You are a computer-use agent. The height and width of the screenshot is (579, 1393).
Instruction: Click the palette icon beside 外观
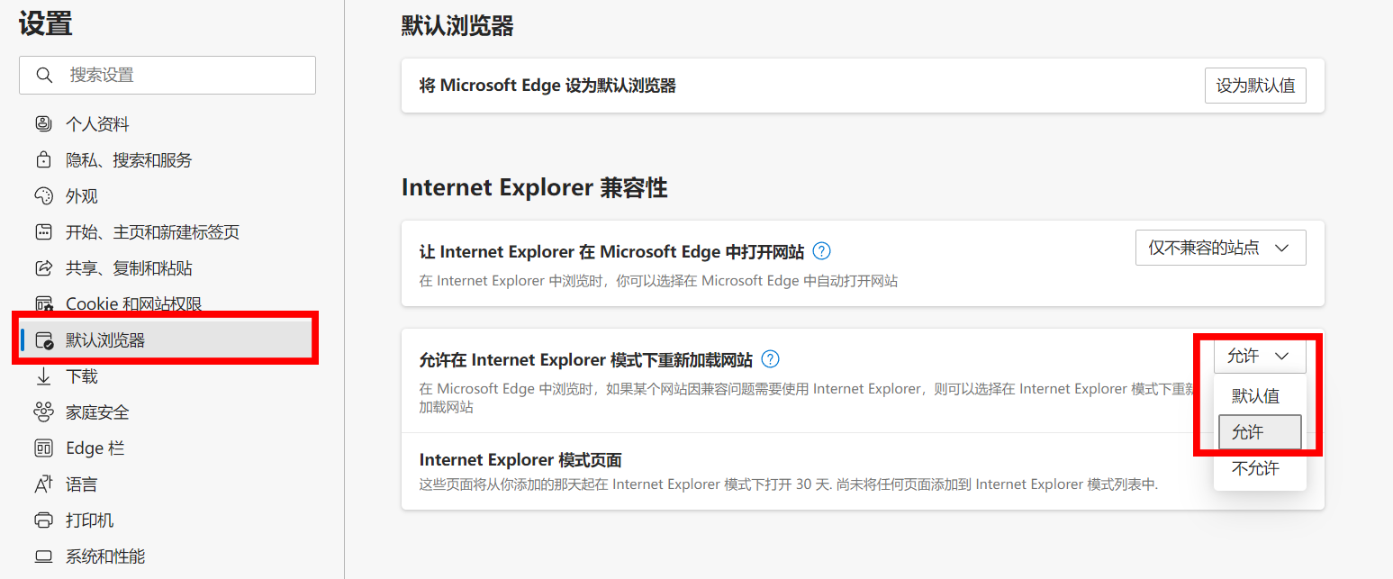(43, 195)
